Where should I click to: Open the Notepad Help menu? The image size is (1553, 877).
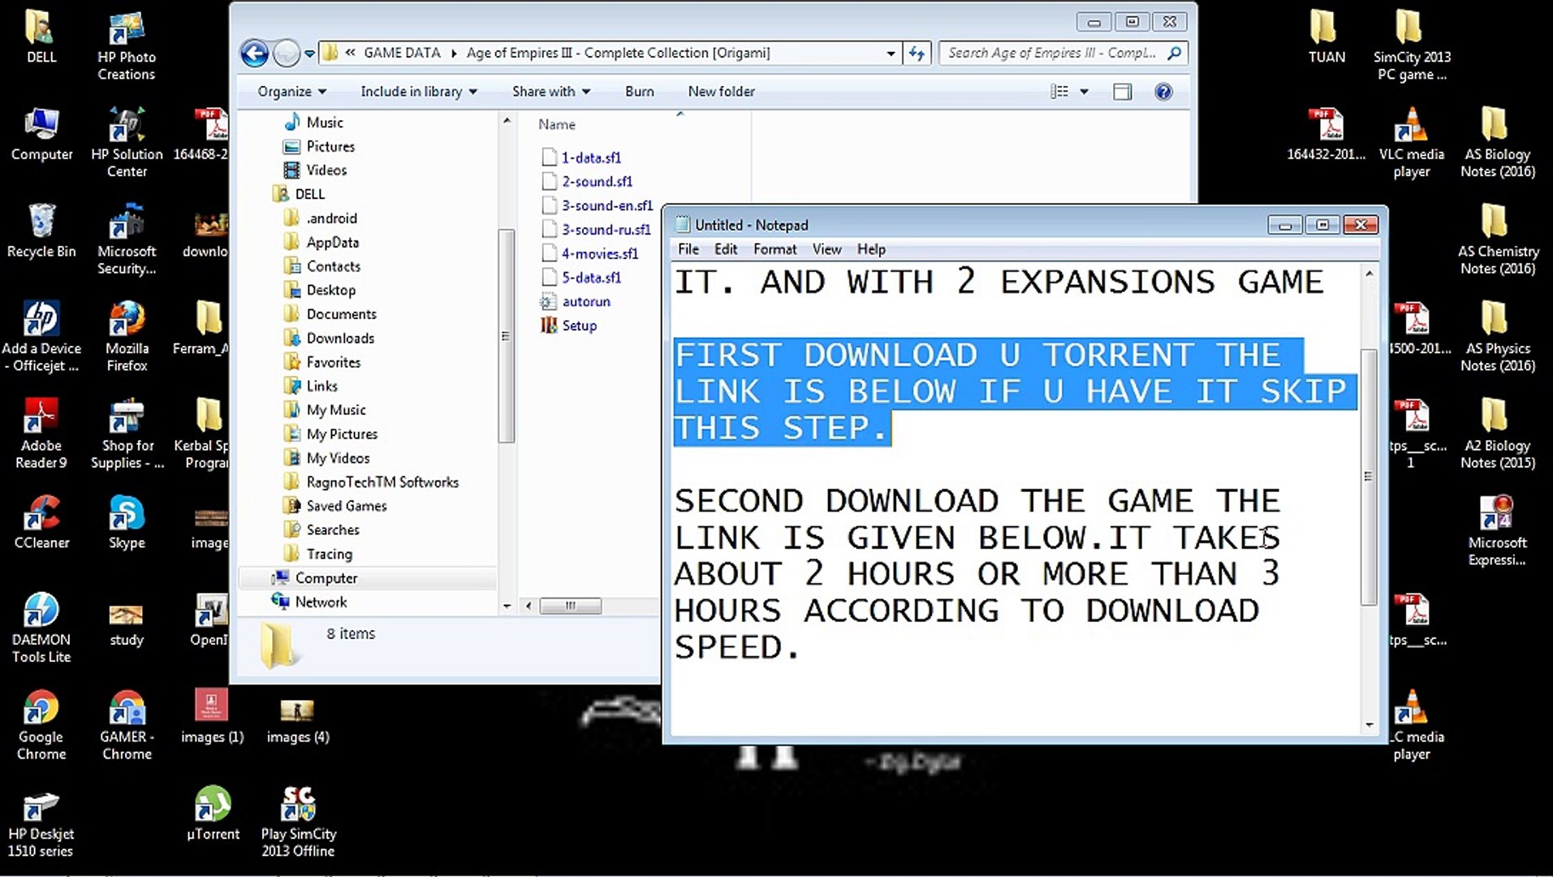pos(871,249)
